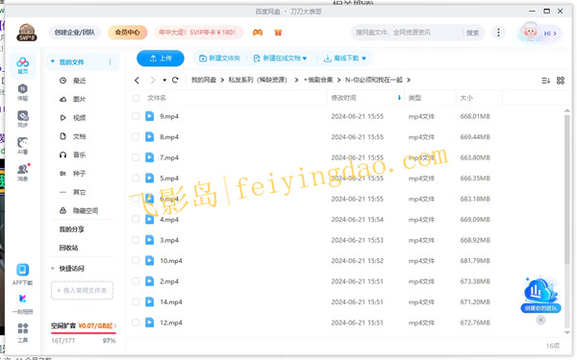Check the box for 9.mp4
The image size is (577, 360).
[x=136, y=116]
